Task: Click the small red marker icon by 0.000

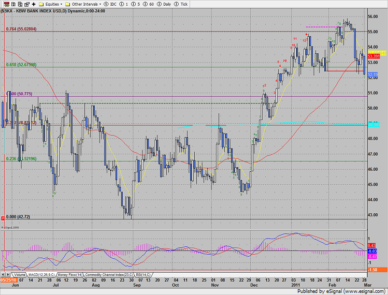Action: (3, 218)
